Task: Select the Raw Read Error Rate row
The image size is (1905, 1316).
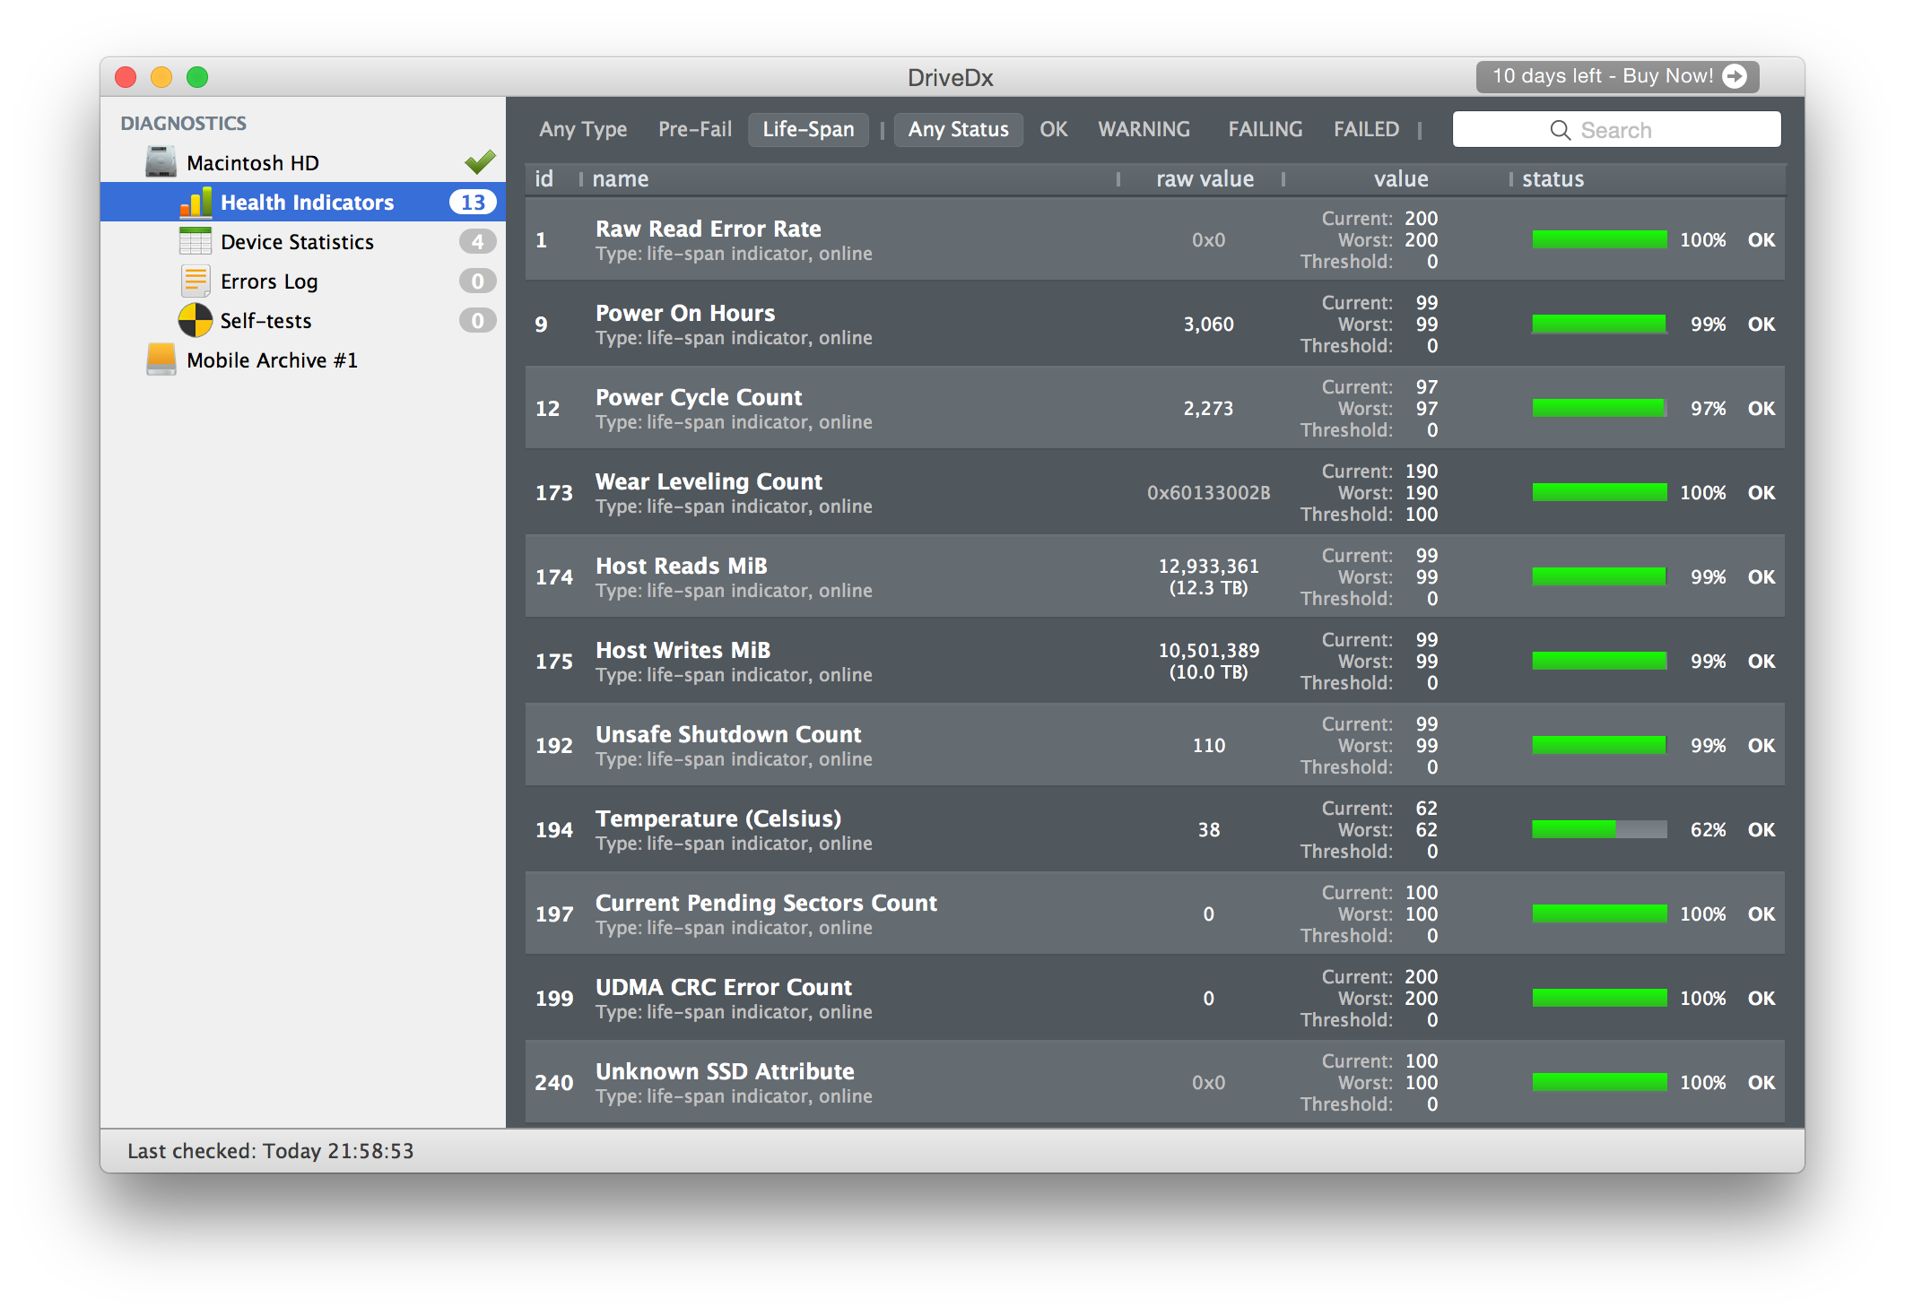Action: 1155,239
